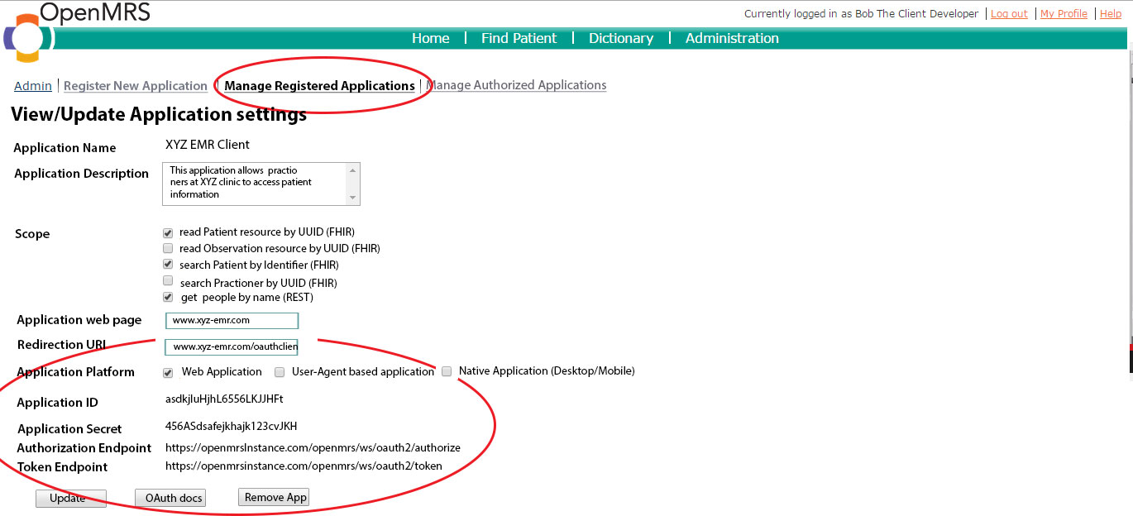Click Application Secret value 456ASdsafejkhajk123cvJKH

[231, 427]
